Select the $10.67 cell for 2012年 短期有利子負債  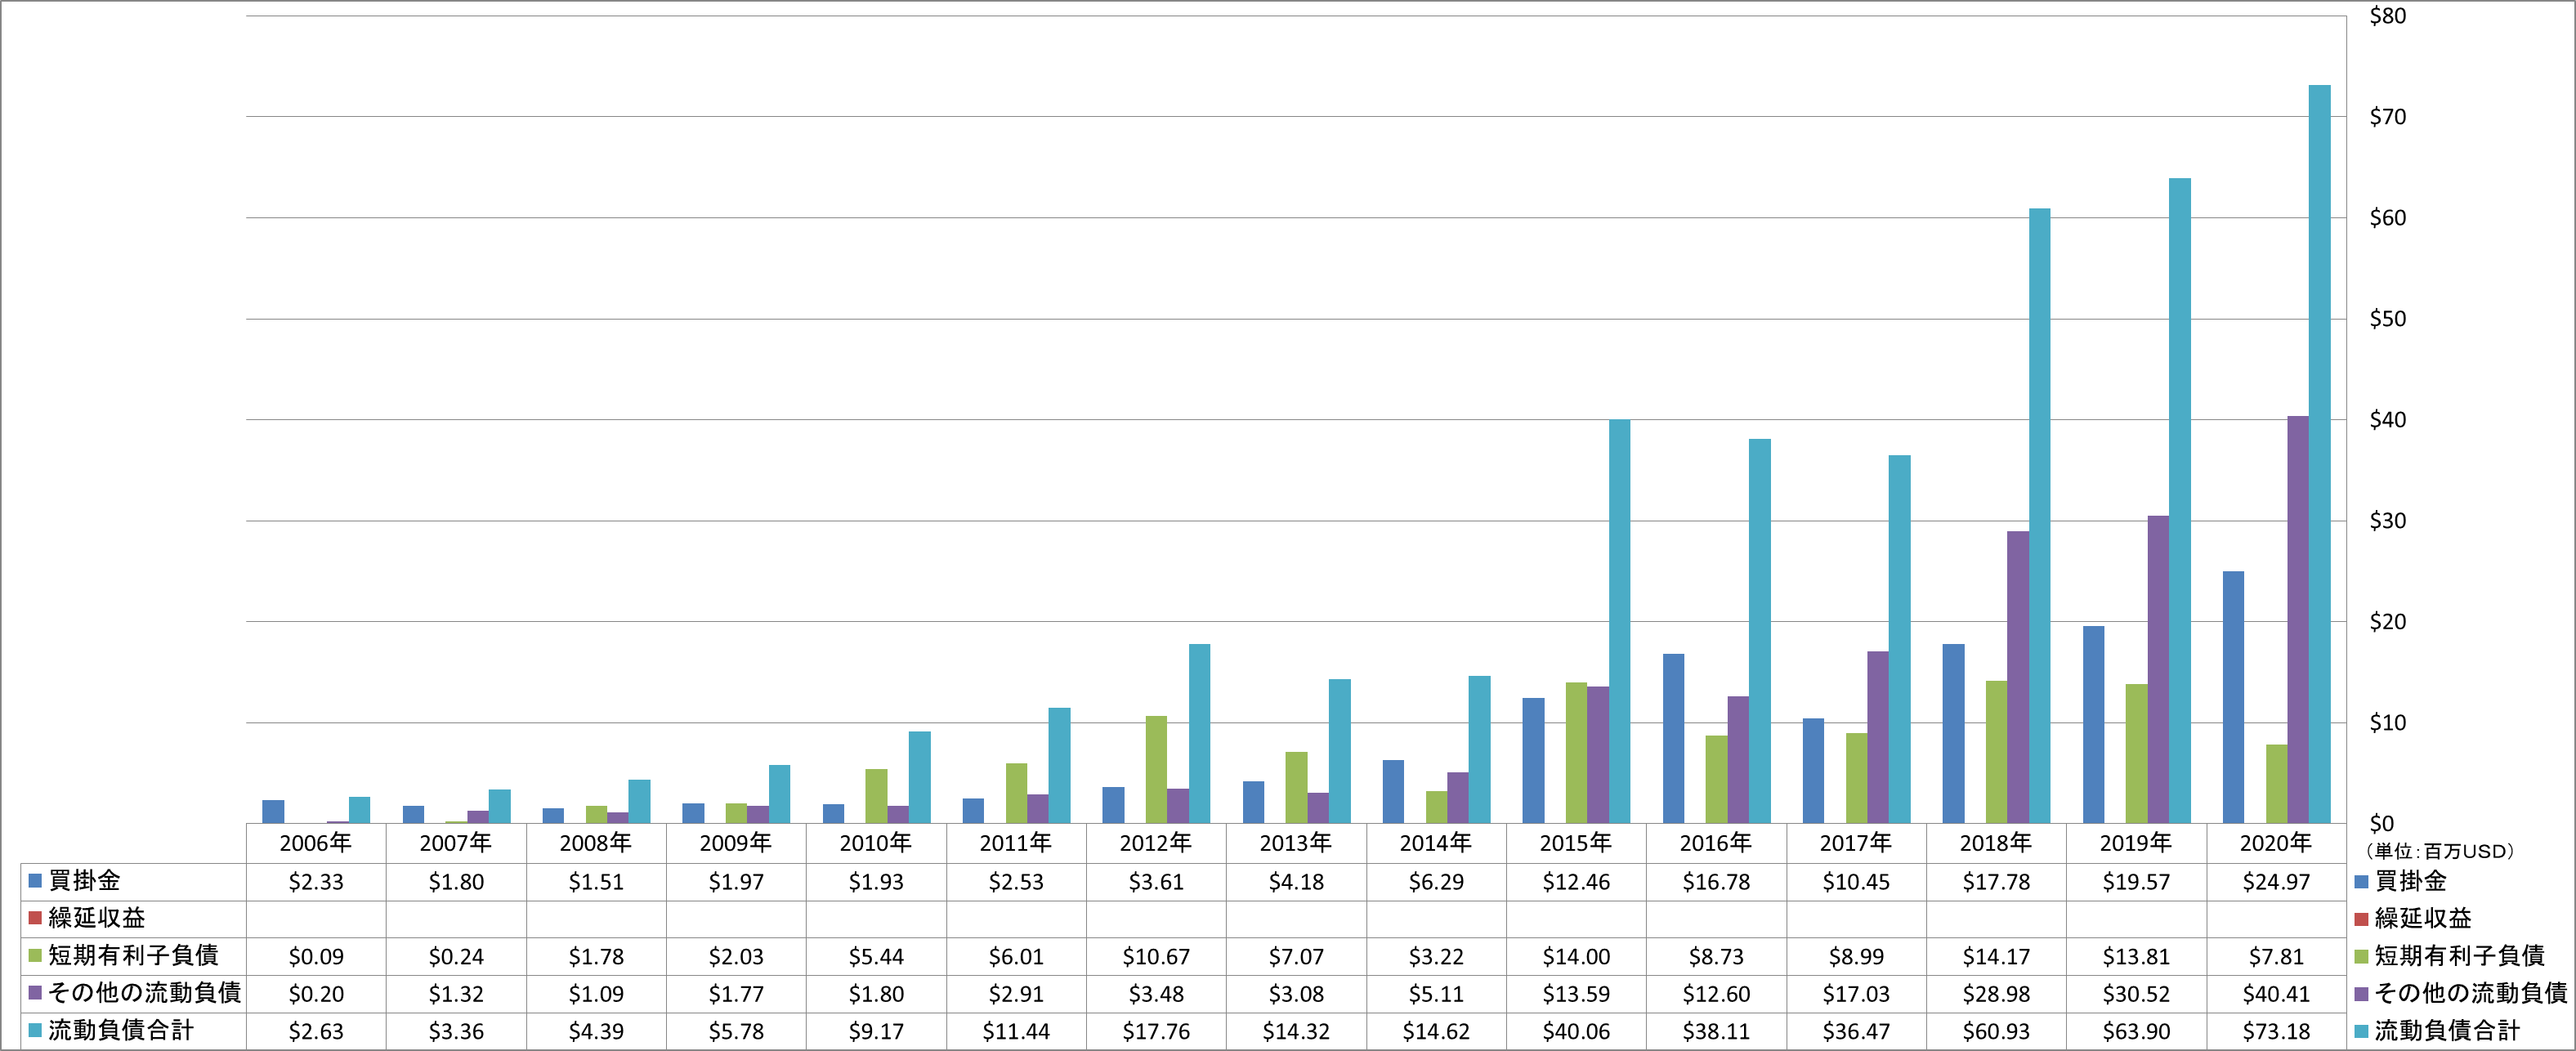tap(1156, 957)
